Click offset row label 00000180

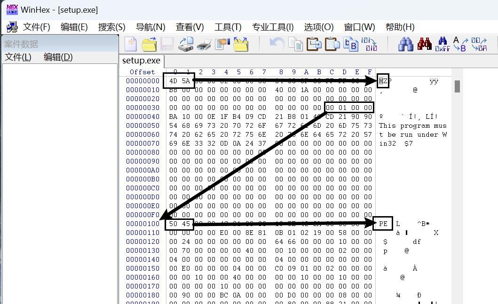click(142, 296)
